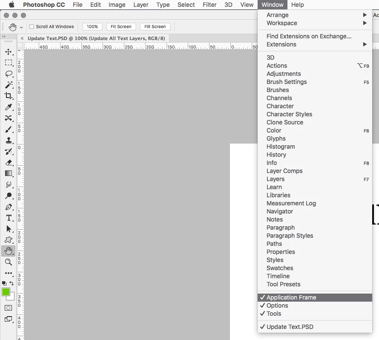Open the Photoshop CC application menu
Screen dimensions: 379x340
click(44, 5)
